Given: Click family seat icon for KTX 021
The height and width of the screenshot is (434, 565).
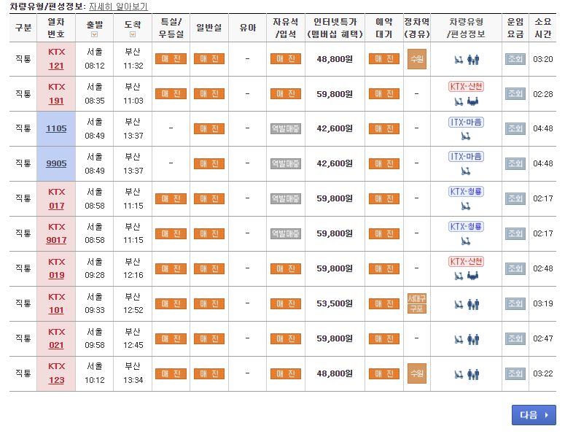Looking at the screenshot, I should [x=473, y=339].
